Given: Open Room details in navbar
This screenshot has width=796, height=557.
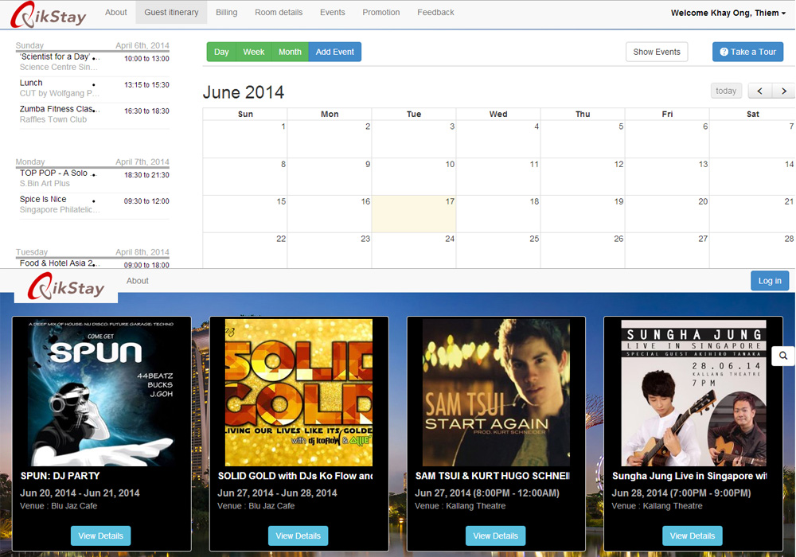Looking at the screenshot, I should [279, 12].
